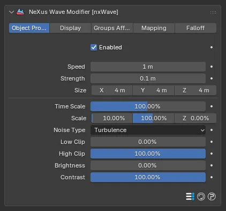Switch to the Mapping tab
Viewport: 226px width, 211px height.
click(154, 28)
